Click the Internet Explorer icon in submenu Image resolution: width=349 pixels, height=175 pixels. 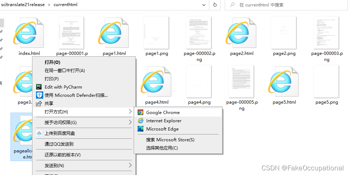click(x=140, y=121)
